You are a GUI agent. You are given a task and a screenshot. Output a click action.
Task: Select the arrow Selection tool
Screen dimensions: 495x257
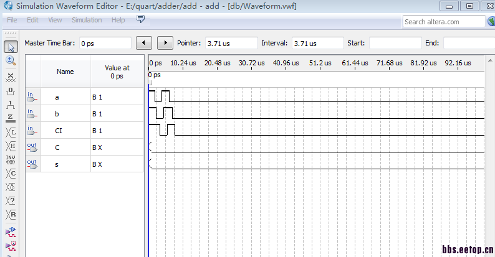click(x=11, y=47)
